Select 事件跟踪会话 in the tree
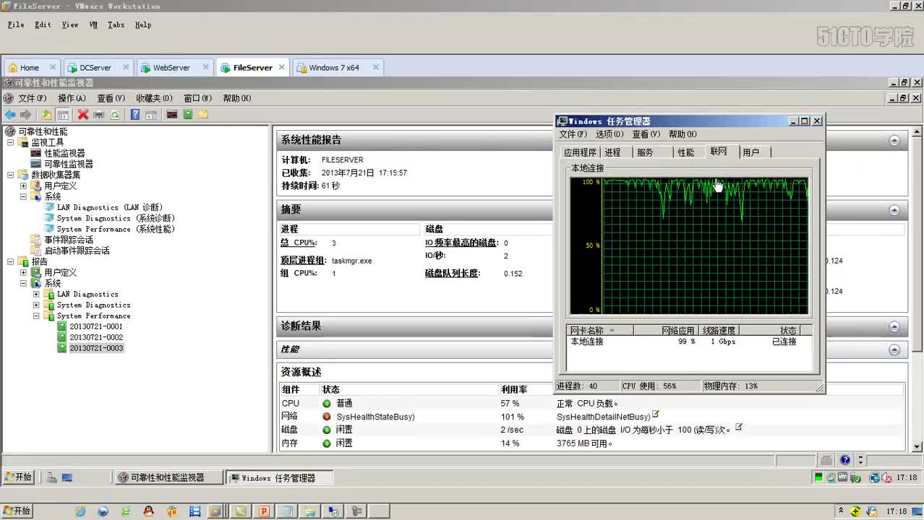The width and height of the screenshot is (924, 520). pyautogui.click(x=69, y=240)
